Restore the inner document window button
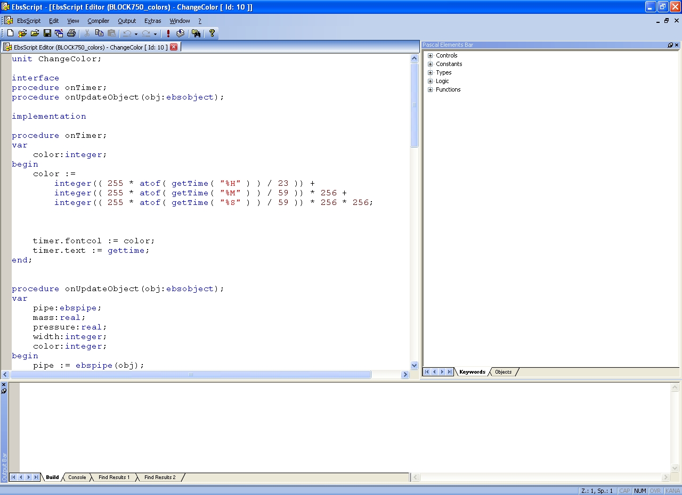The width and height of the screenshot is (682, 495). 666,21
